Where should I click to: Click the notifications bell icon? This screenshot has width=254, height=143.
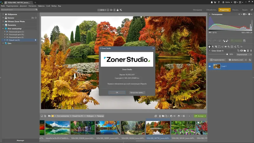click(x=212, y=2)
